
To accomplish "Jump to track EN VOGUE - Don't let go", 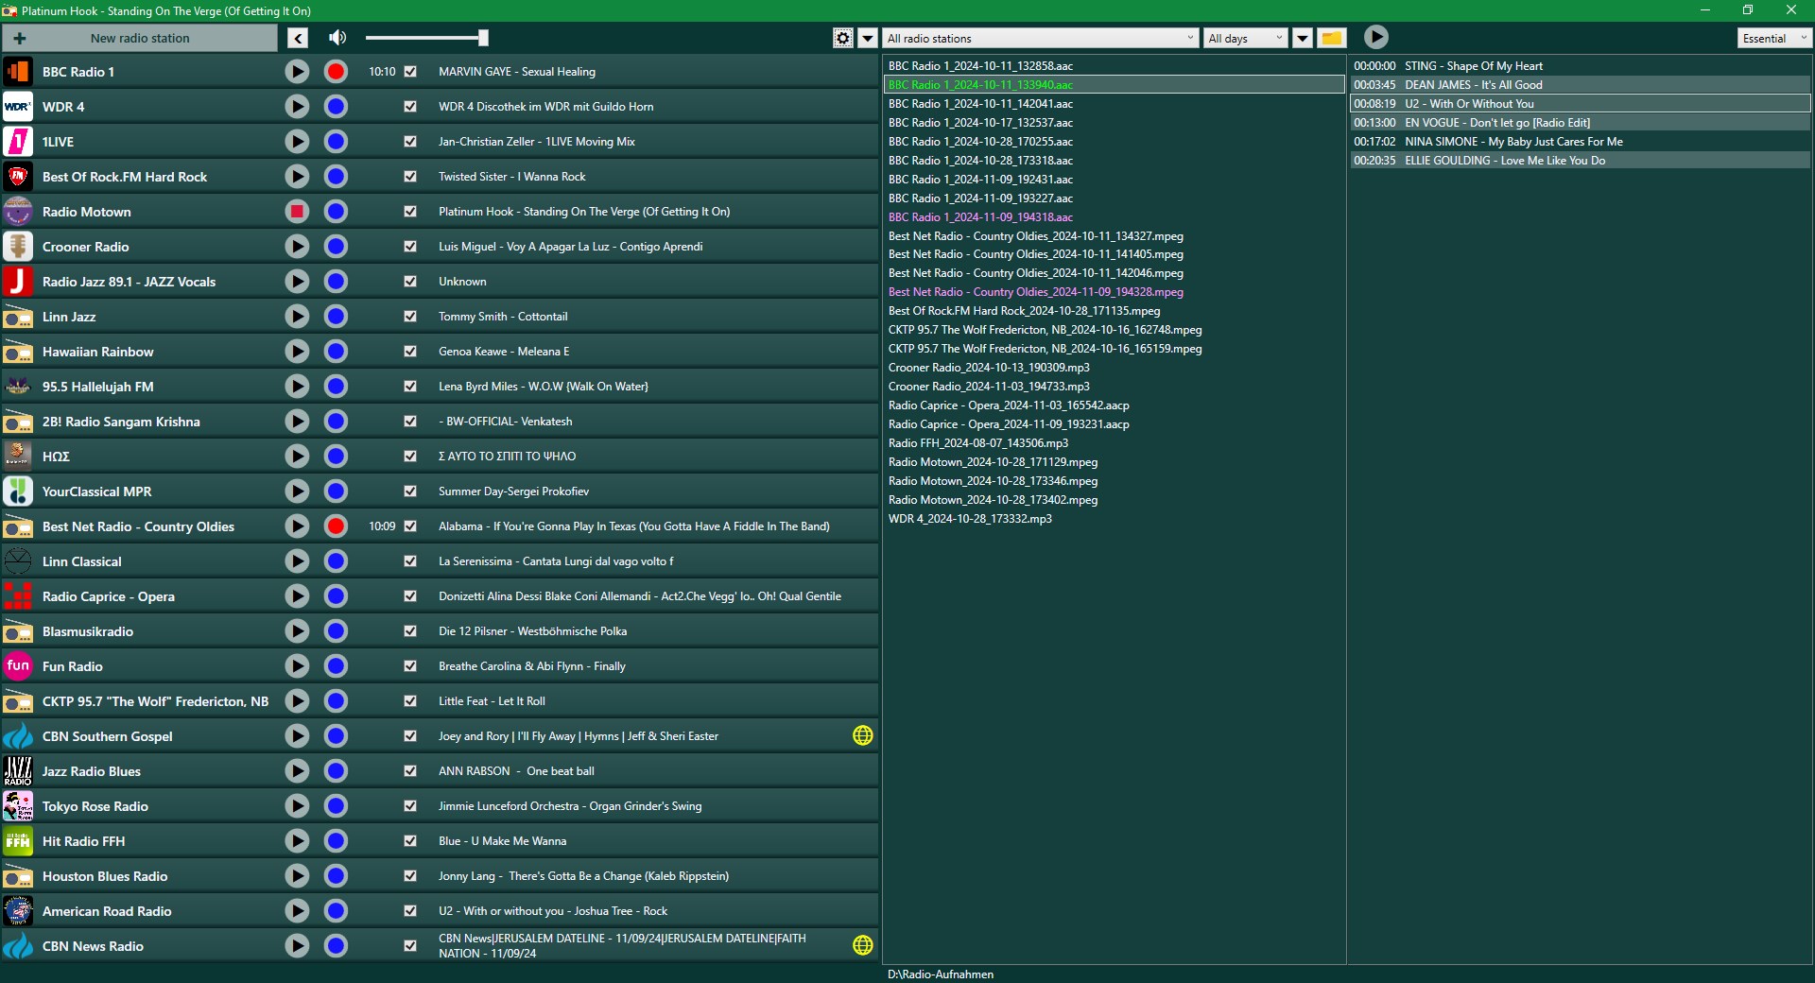I will [1581, 123].
